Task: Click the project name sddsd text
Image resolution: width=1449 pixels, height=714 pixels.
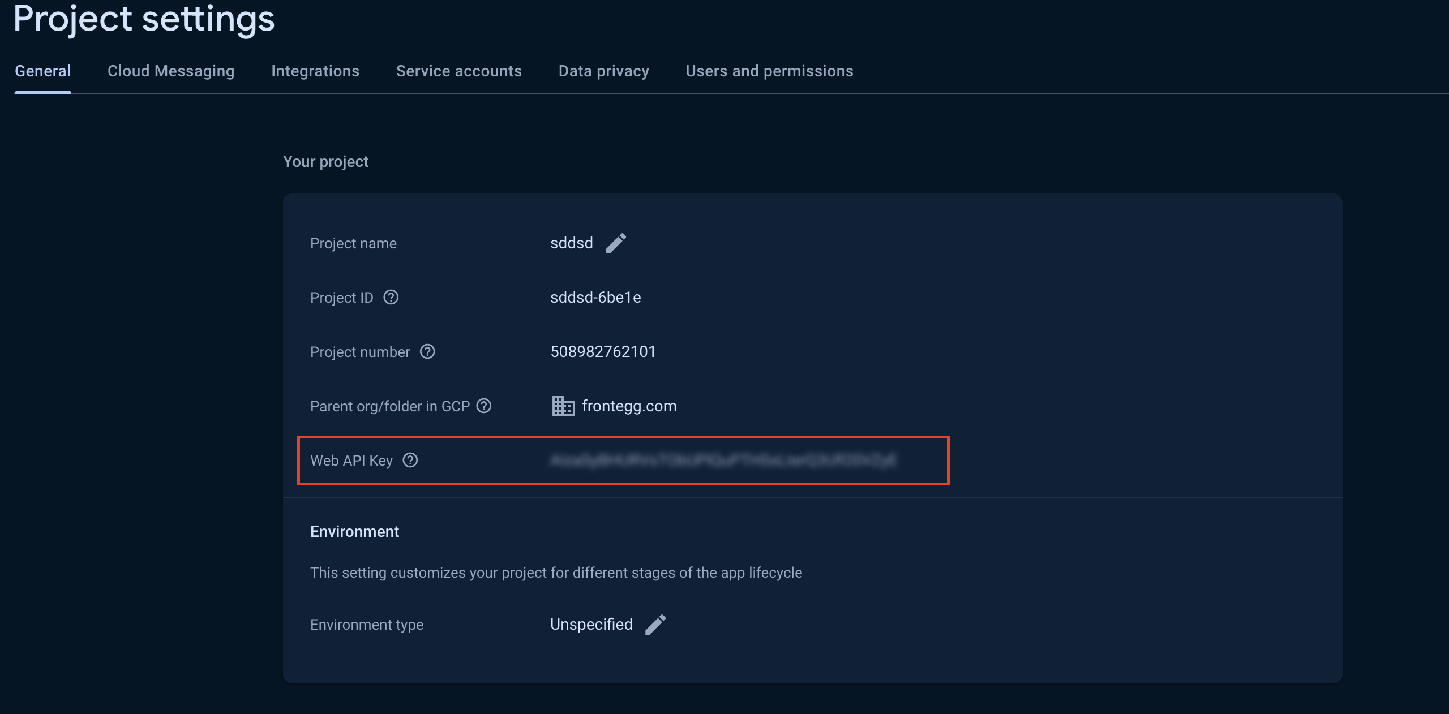Action: click(571, 243)
